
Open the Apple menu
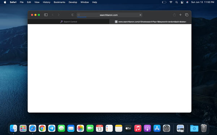point(5,2)
